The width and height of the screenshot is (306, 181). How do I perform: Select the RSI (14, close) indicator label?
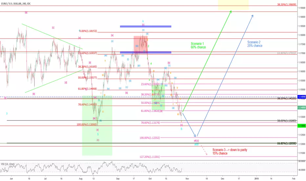tap(8, 164)
